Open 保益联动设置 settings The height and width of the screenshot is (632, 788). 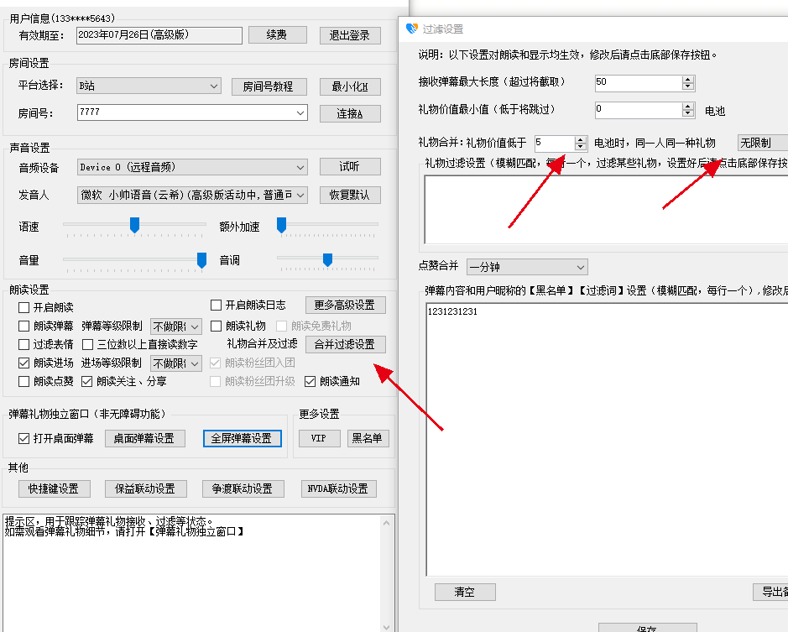(x=146, y=488)
